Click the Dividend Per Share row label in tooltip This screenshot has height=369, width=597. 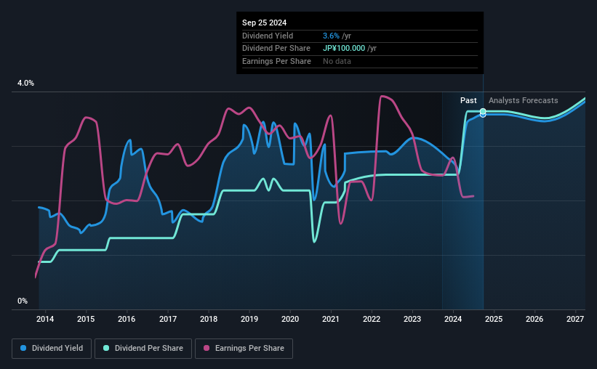click(x=276, y=49)
